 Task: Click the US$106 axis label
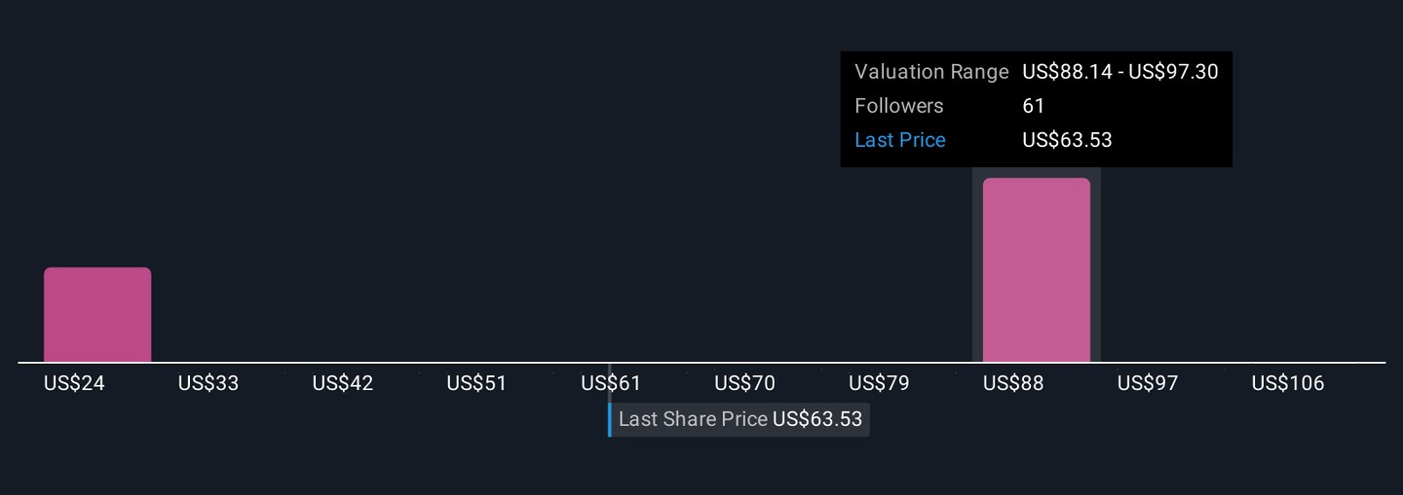coord(1287,383)
